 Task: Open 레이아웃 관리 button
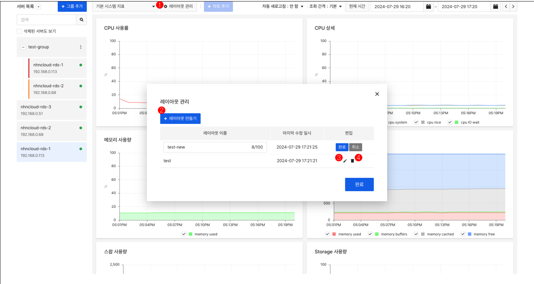[178, 7]
